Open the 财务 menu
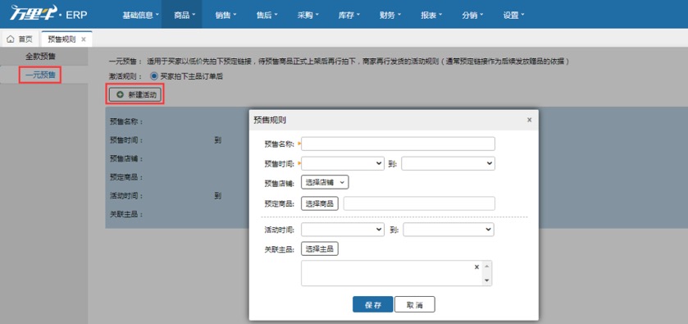Screen dimensions: 688x324 (390, 15)
